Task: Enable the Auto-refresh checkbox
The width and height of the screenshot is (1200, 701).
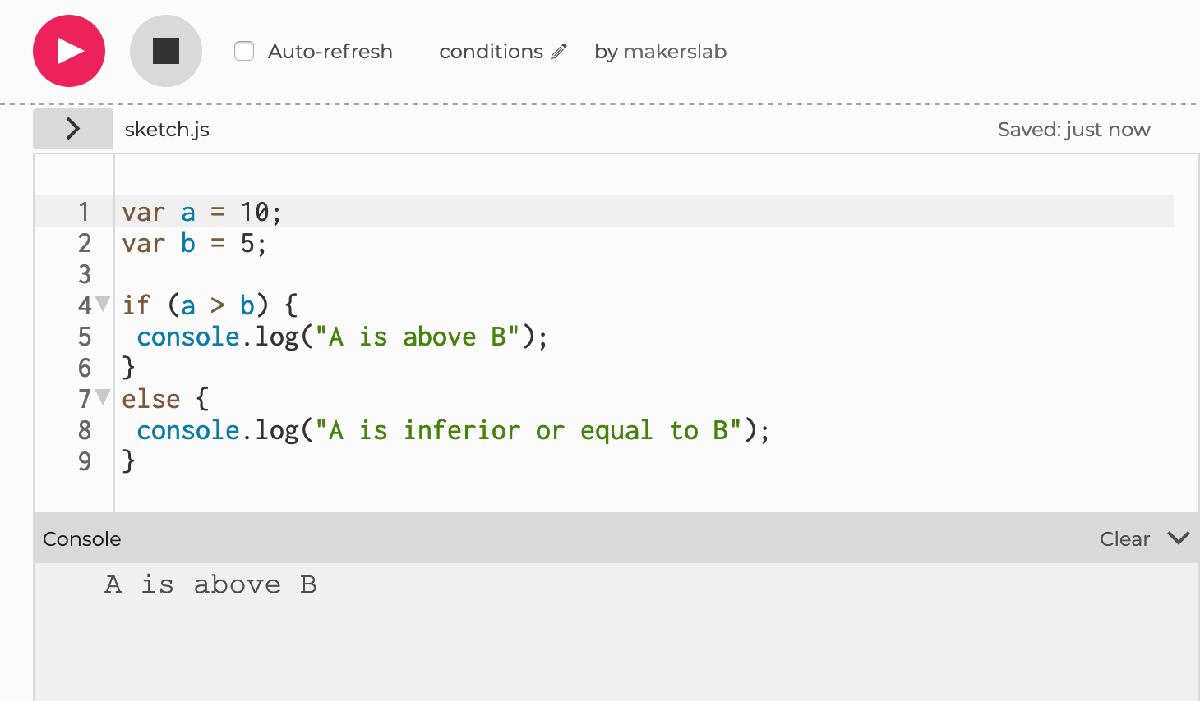Action: (244, 51)
